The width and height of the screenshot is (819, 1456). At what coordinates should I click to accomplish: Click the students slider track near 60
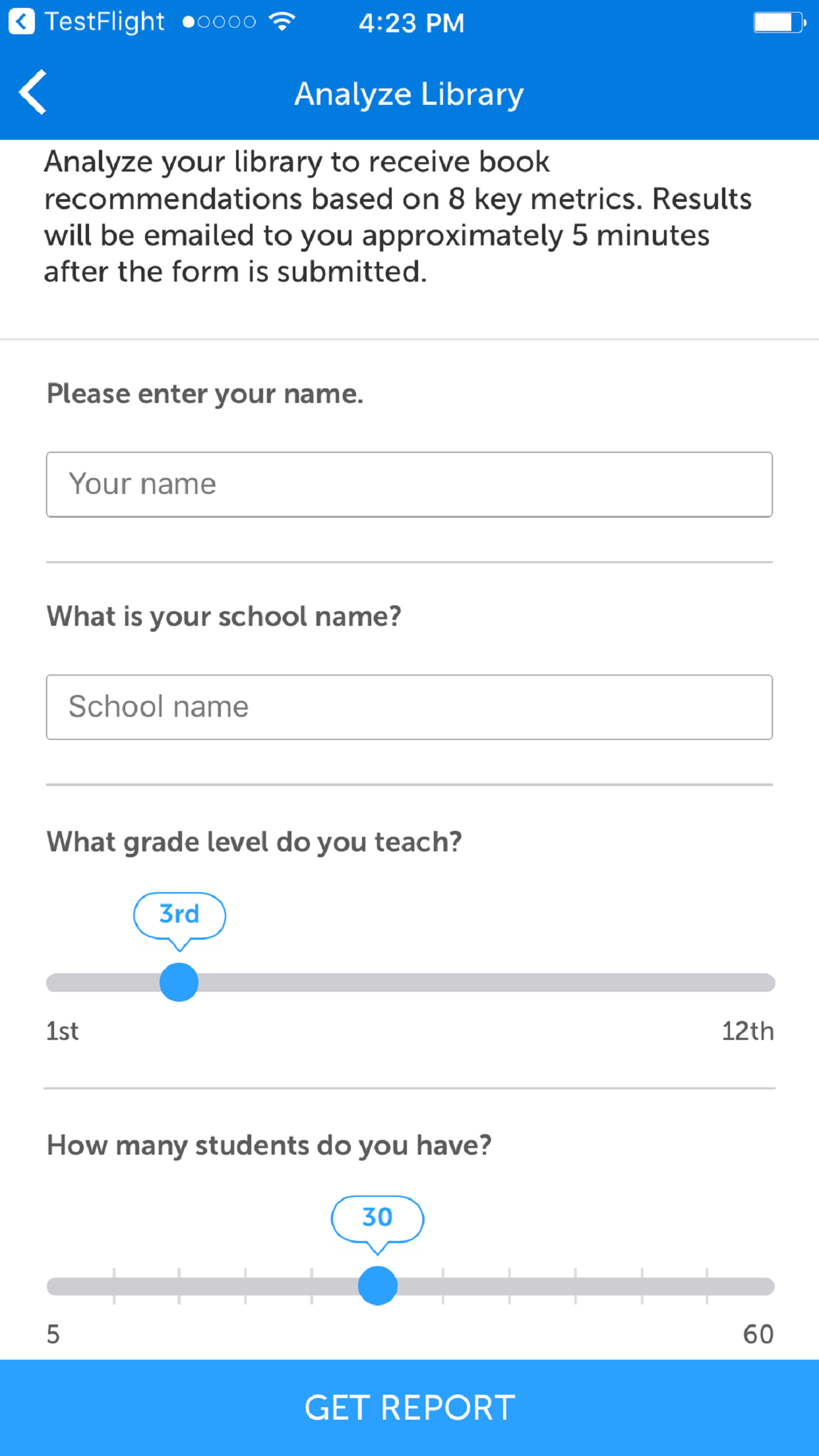pyautogui.click(x=752, y=1285)
